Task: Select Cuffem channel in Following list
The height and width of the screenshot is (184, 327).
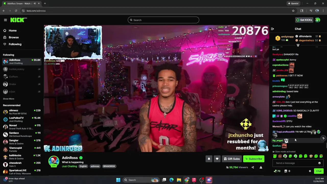Action: tap(22, 77)
